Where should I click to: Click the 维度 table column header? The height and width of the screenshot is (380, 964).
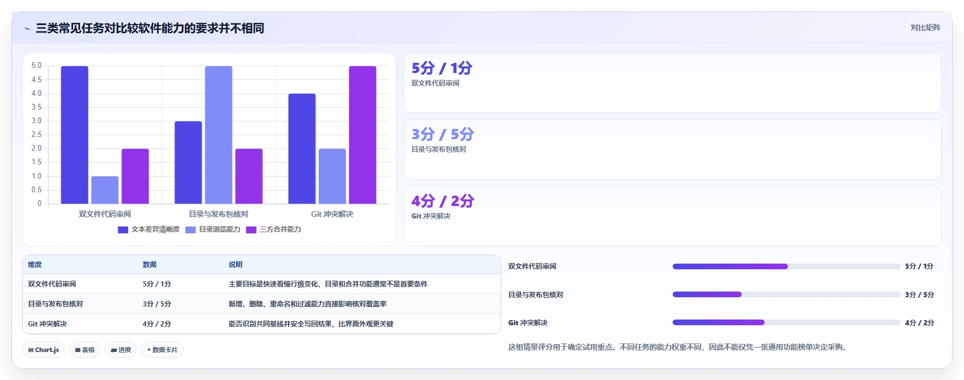click(35, 265)
